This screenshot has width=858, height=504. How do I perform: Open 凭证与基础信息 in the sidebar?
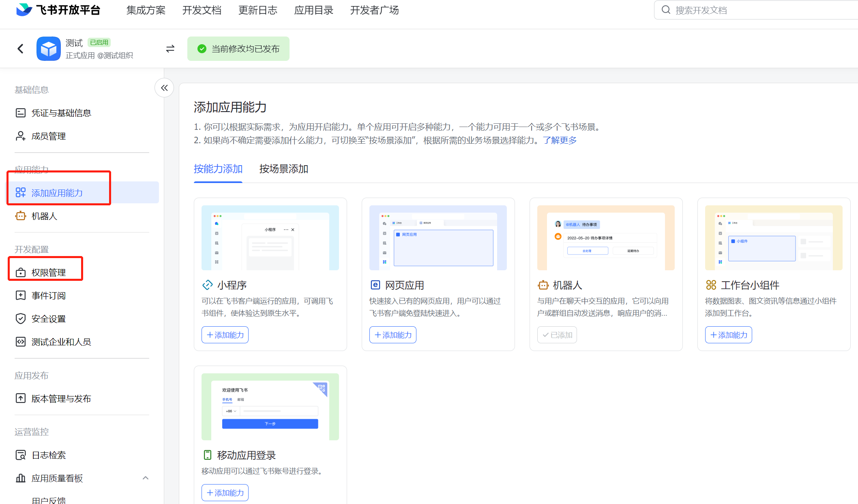pos(61,113)
